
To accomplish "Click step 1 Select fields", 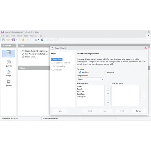I will point(57,59).
